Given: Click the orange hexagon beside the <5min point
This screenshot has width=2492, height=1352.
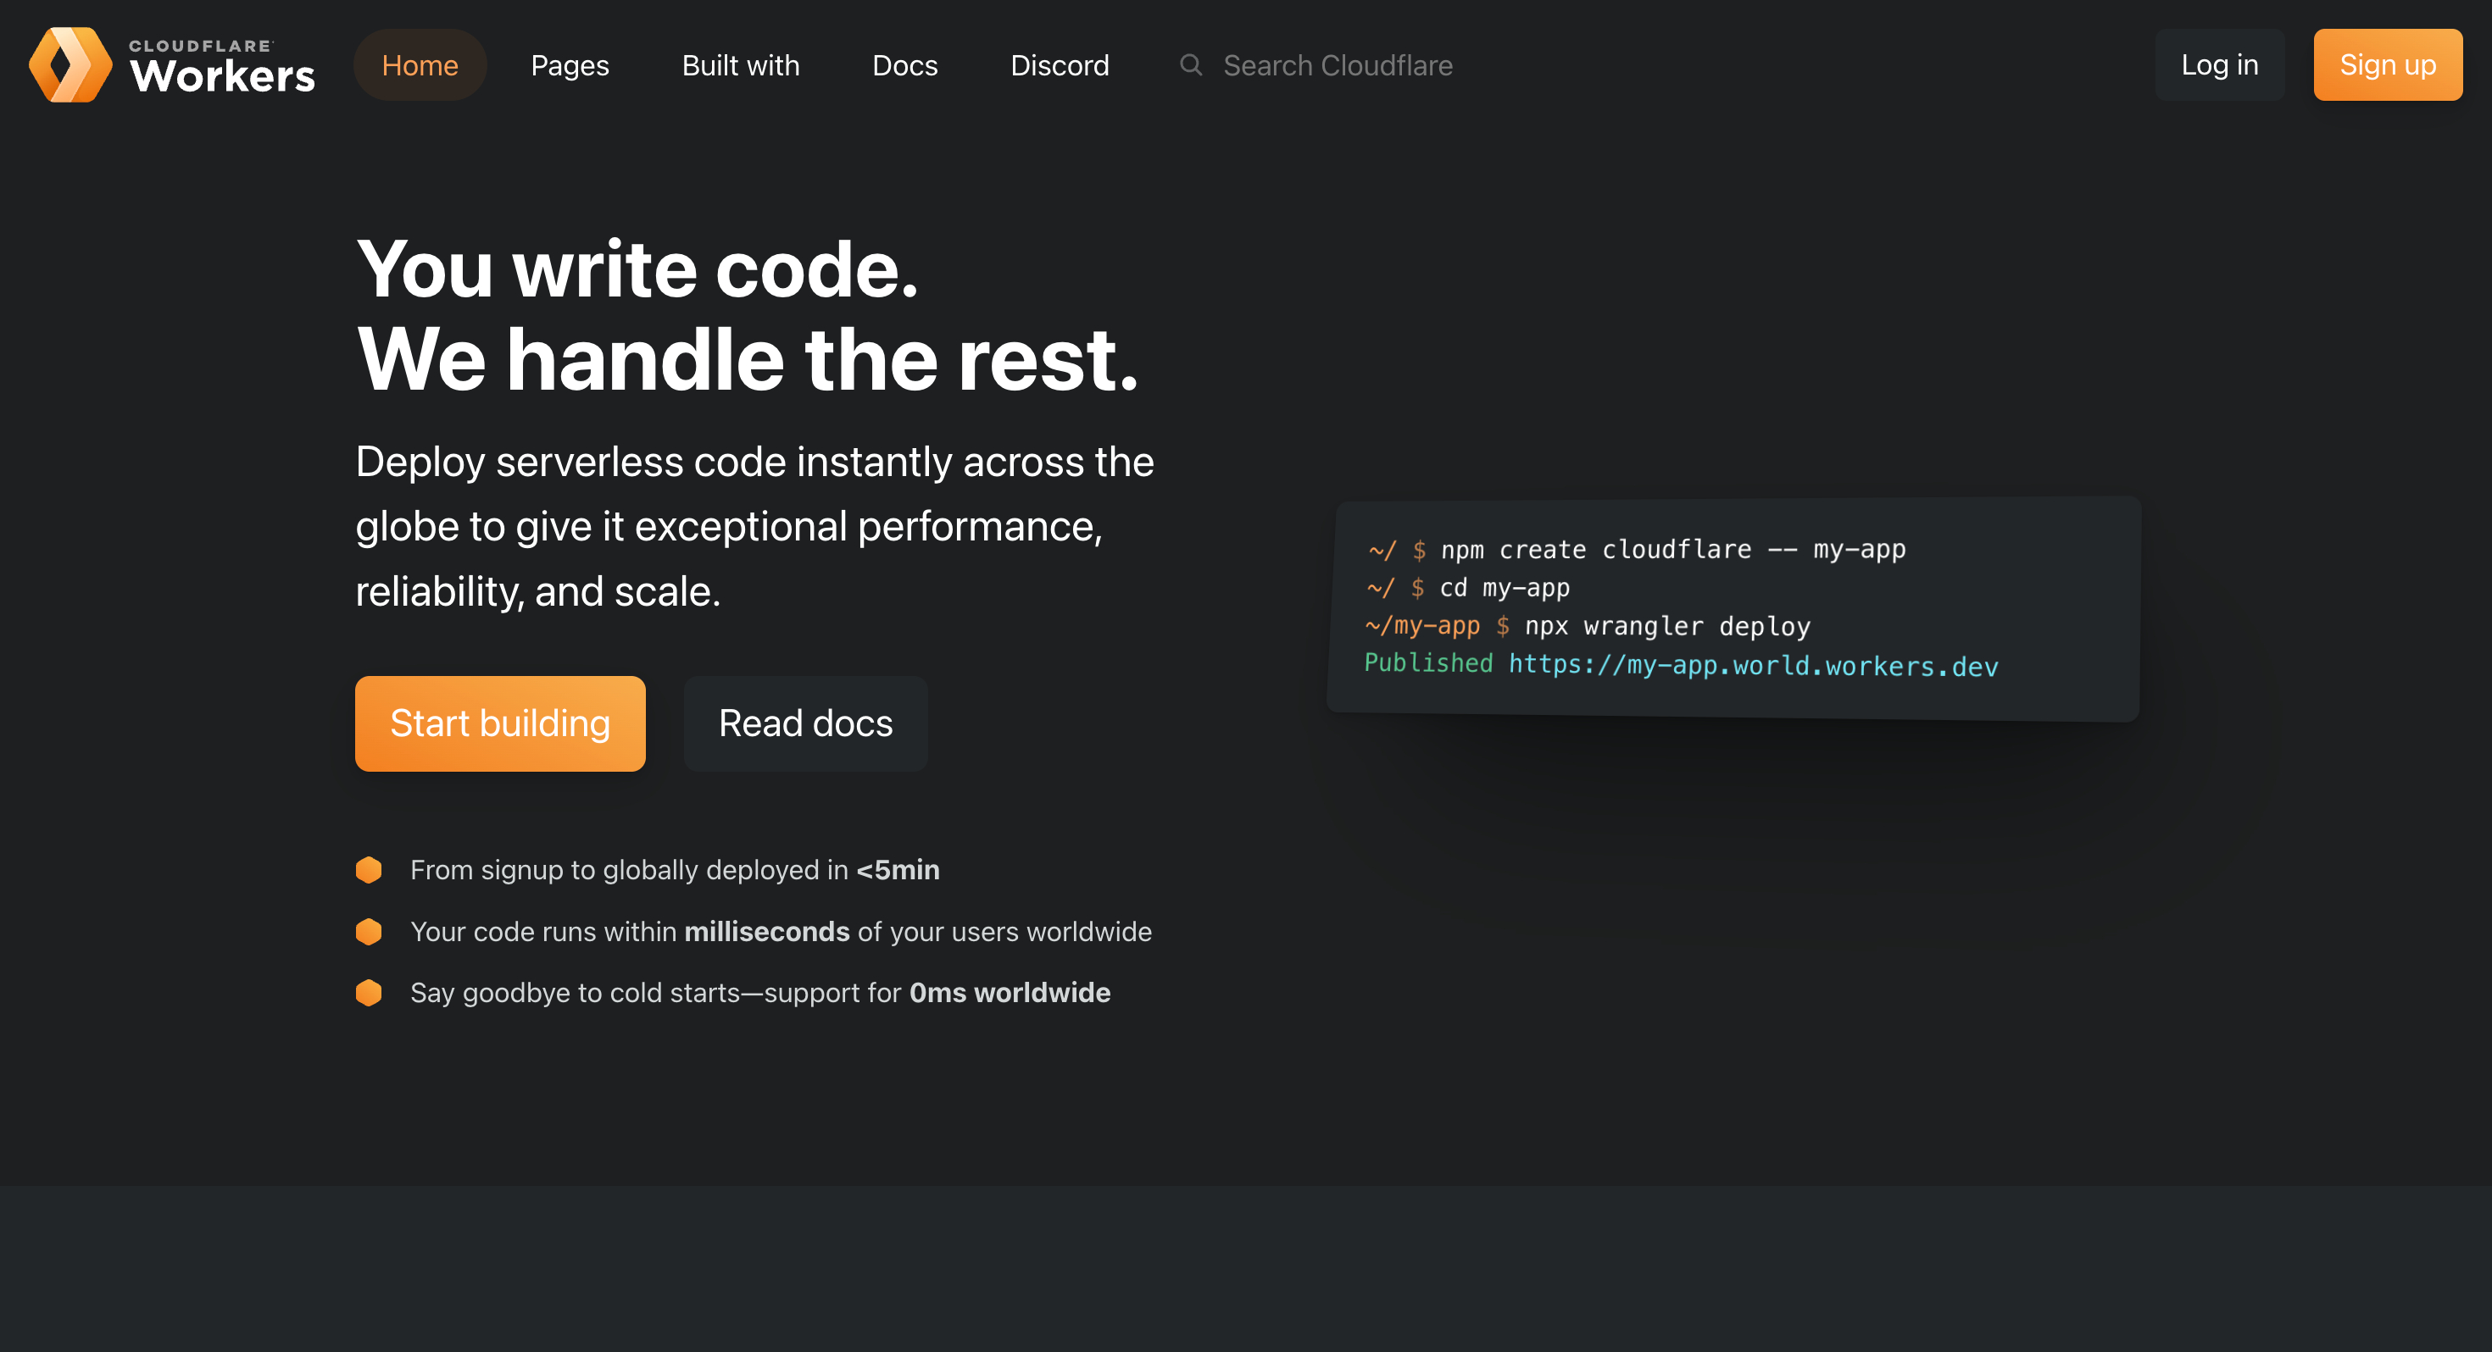Looking at the screenshot, I should pos(370,869).
